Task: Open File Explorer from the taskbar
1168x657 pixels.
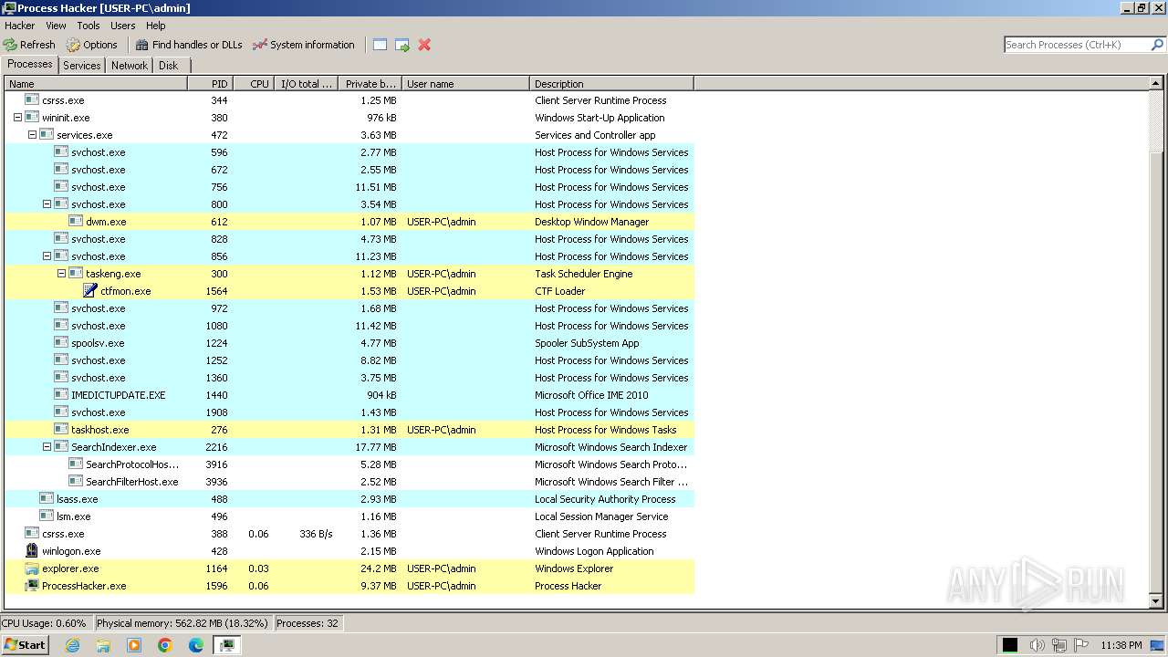Action: (x=103, y=645)
